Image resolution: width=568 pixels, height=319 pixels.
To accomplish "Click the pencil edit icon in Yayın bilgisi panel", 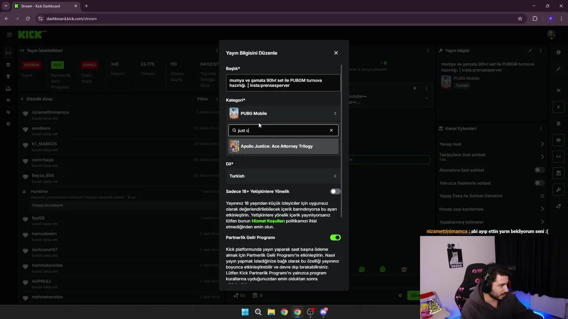I will pyautogui.click(x=530, y=51).
